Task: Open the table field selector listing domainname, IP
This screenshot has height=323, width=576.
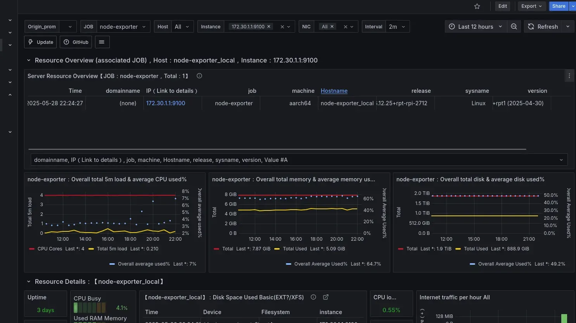Action: [299, 160]
